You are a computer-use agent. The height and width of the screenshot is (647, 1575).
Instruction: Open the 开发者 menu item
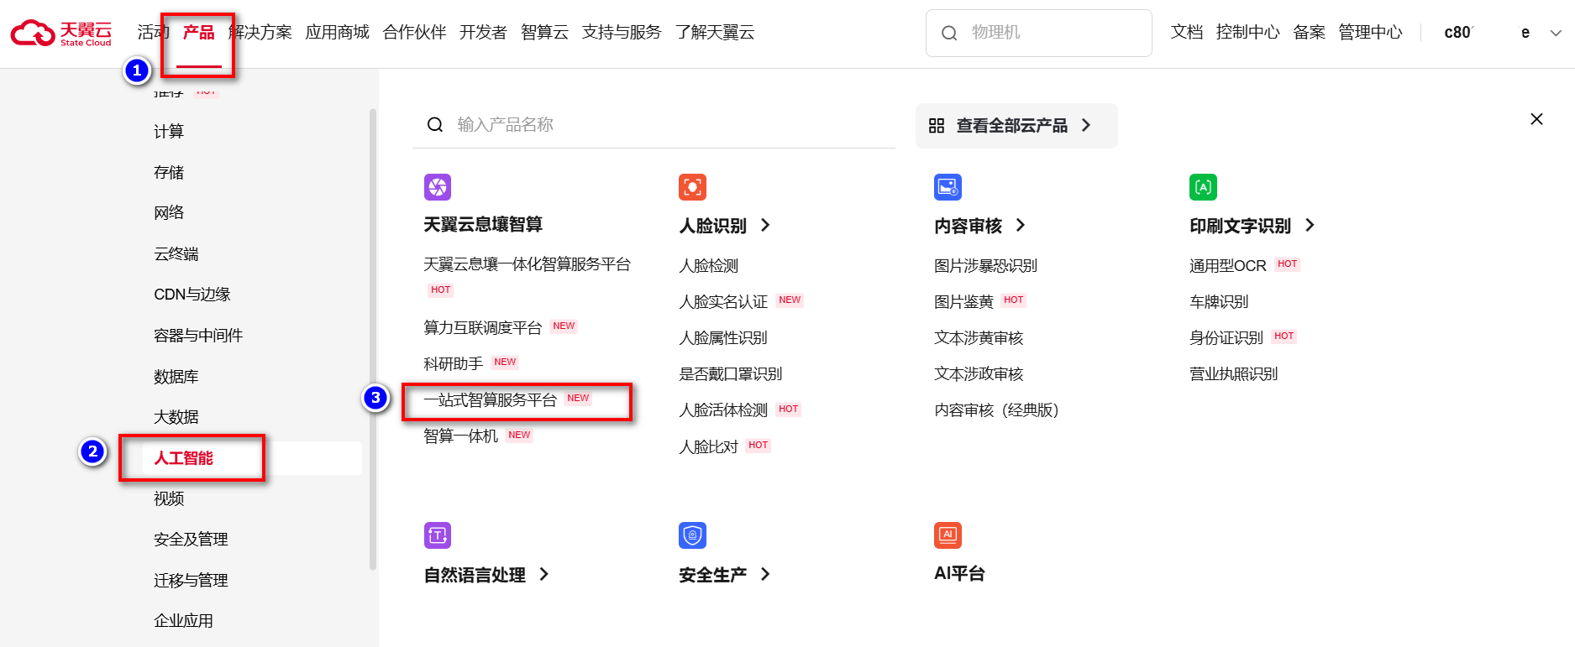point(483,33)
